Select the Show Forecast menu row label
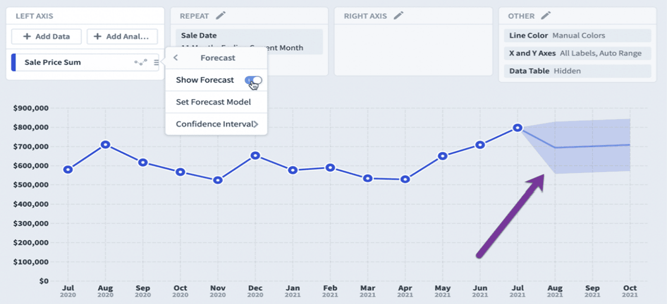 tap(205, 80)
